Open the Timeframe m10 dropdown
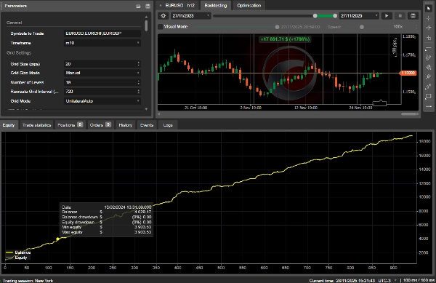Viewport: 436px width, 283px height. click(x=102, y=43)
